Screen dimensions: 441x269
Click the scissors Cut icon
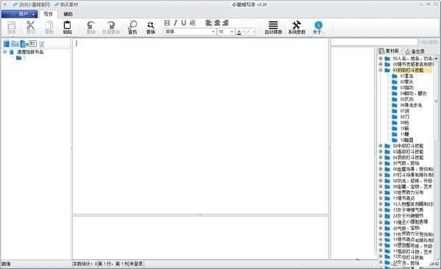(x=30, y=27)
